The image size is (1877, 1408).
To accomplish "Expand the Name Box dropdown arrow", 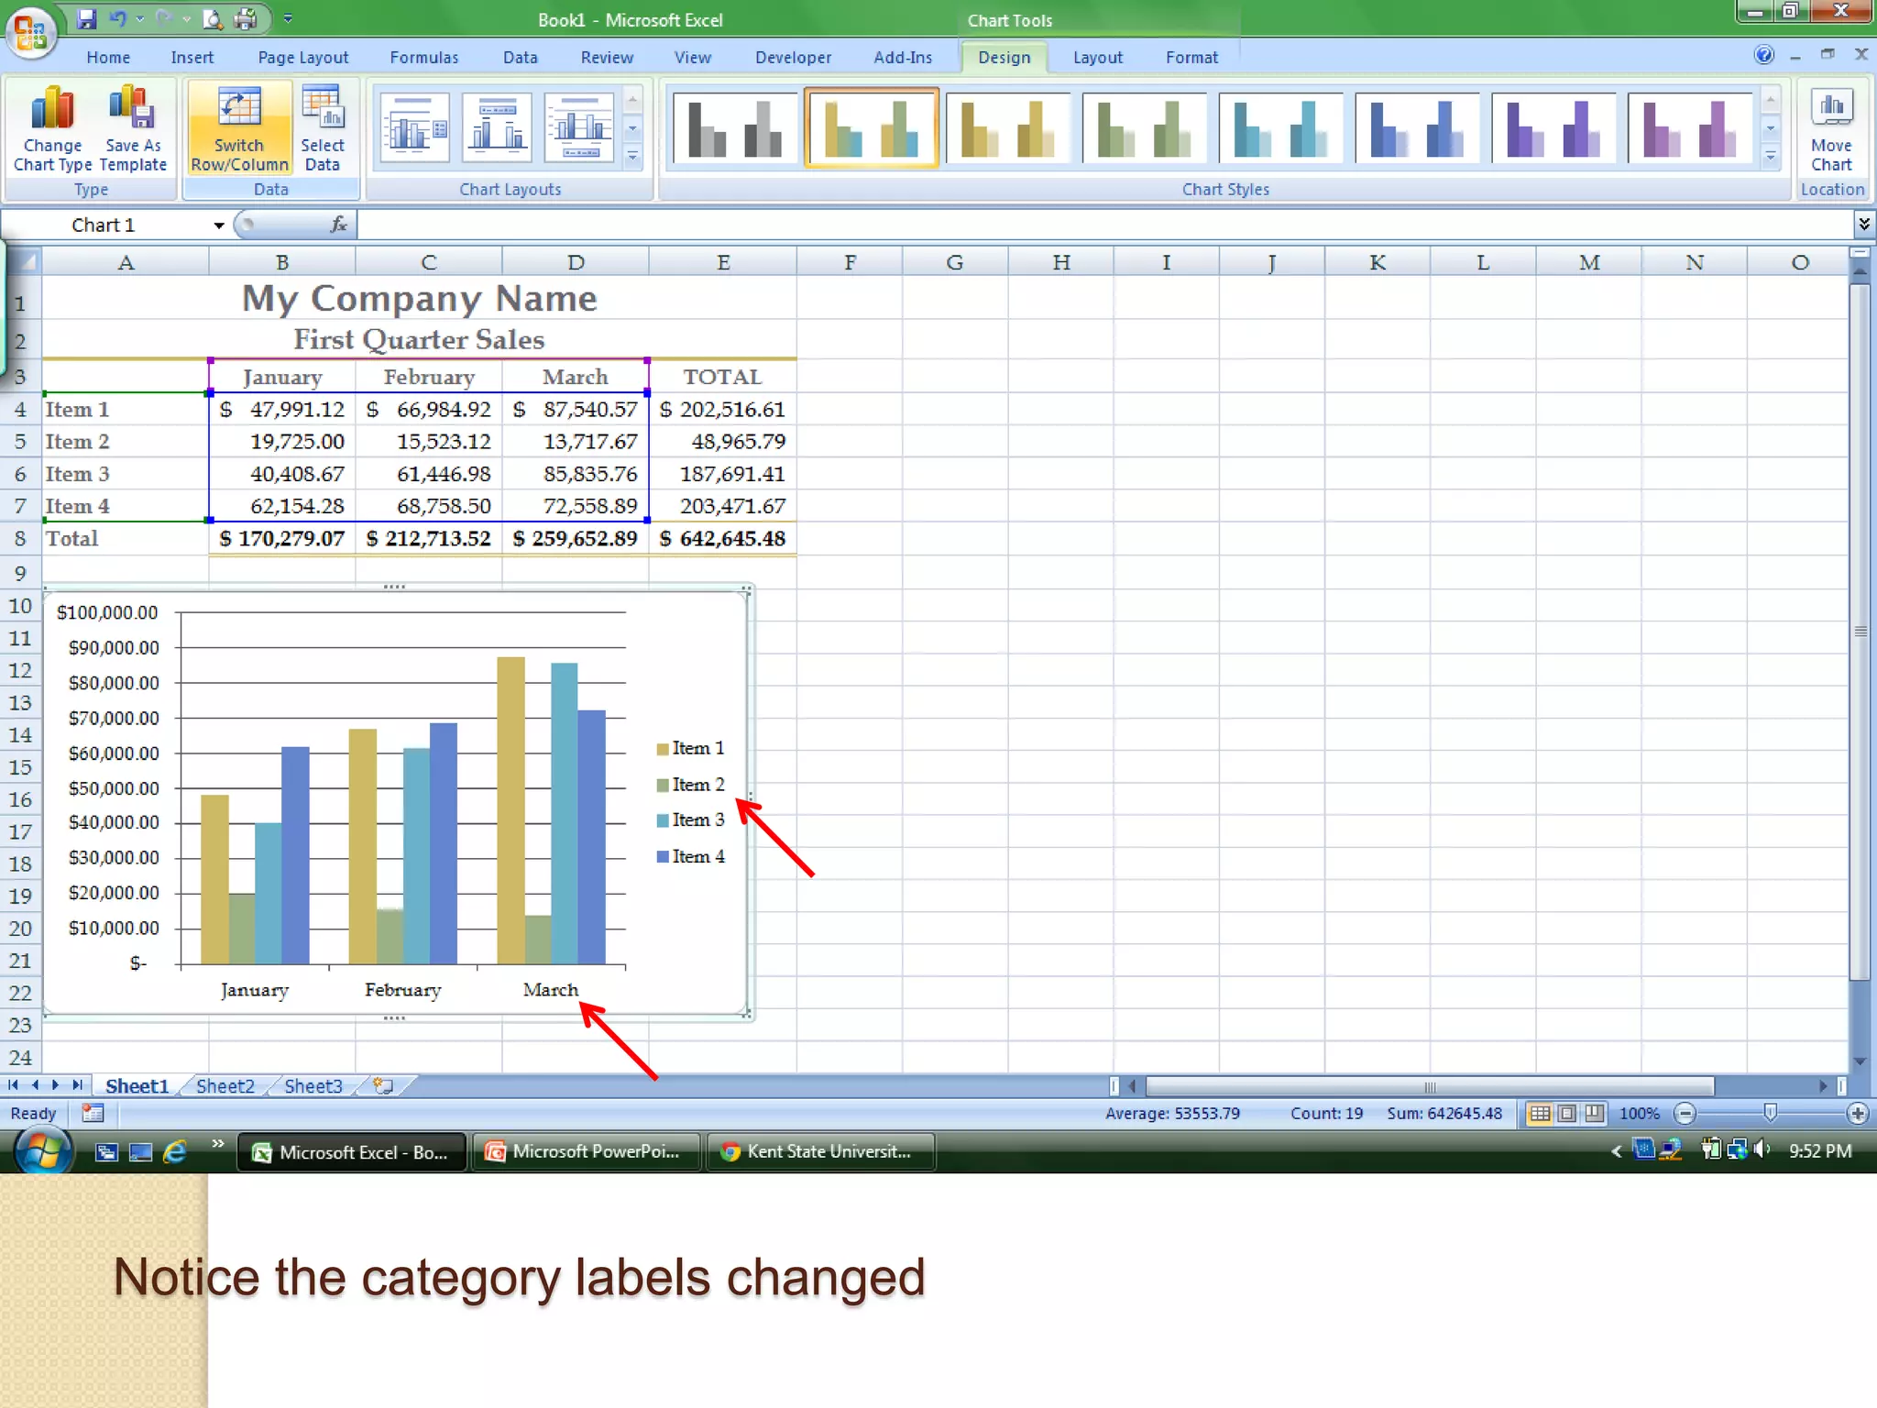I will pos(219,225).
